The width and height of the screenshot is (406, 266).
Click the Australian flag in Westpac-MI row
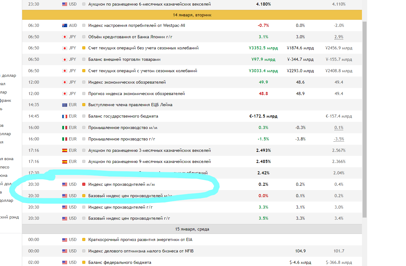click(64, 26)
